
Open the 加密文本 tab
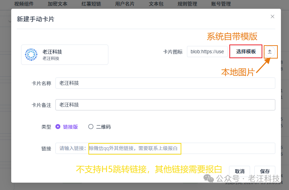(x=58, y=4)
